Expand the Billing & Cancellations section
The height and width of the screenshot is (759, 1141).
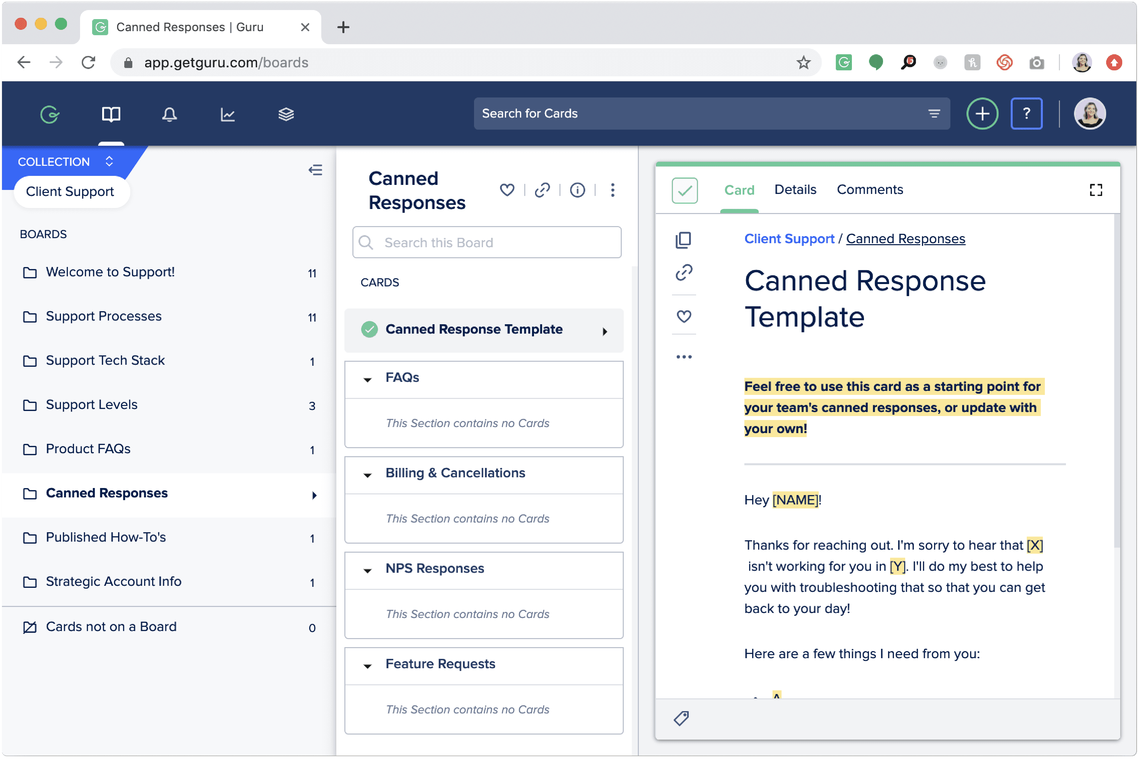click(x=367, y=473)
